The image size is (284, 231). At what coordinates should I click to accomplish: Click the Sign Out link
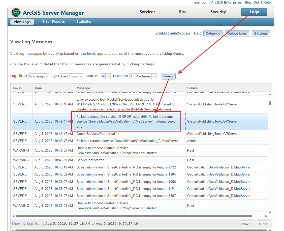click(x=252, y=2)
